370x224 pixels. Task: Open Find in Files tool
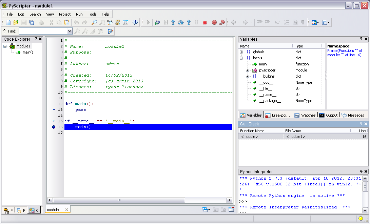(118, 22)
